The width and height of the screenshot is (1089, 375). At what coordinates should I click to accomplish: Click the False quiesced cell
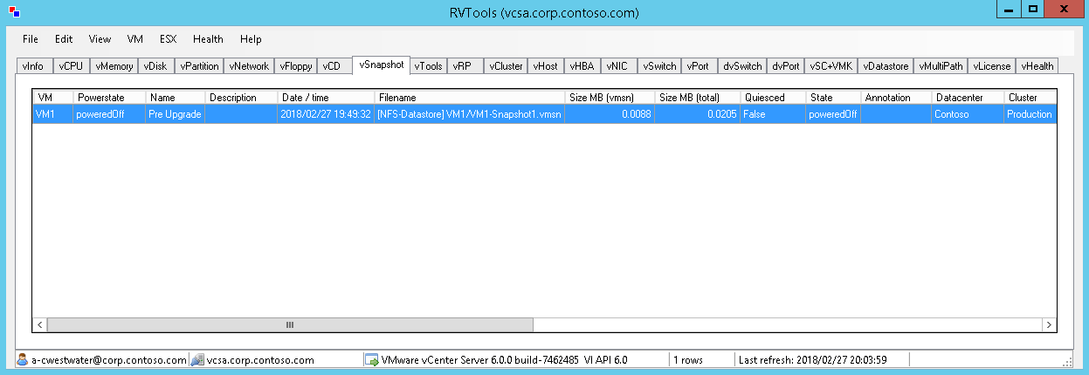[773, 114]
